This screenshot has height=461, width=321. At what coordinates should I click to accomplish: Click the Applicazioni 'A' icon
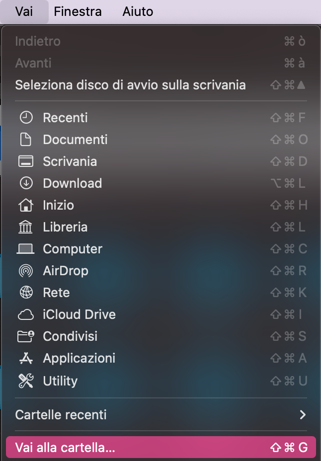coord(28,358)
